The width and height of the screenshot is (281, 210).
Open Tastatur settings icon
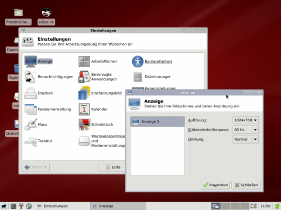pos(30,141)
